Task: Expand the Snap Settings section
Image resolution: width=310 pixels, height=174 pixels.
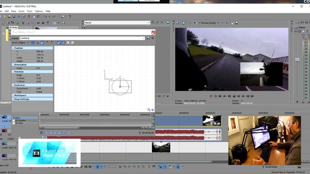Action: pos(32,99)
